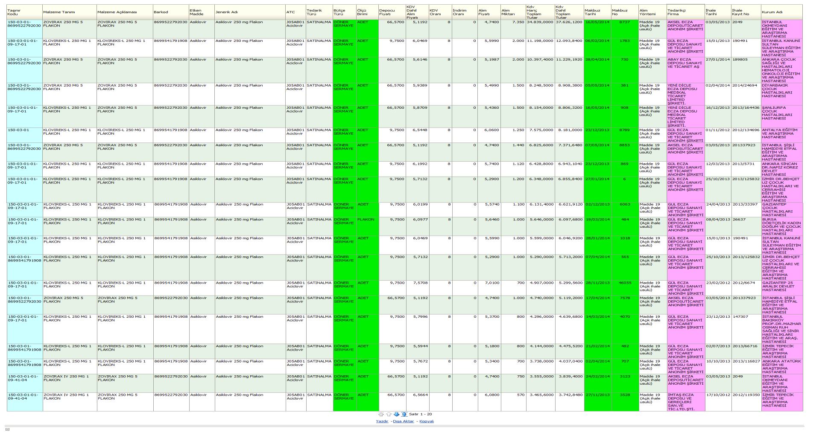
Task: Select the İhale Kayıt No cell 189805
Action: tap(746, 70)
